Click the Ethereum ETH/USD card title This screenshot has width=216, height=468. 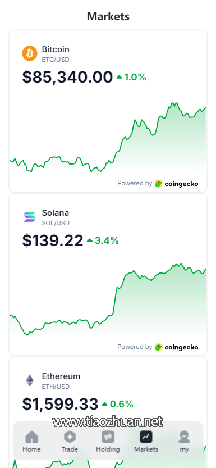point(61,380)
